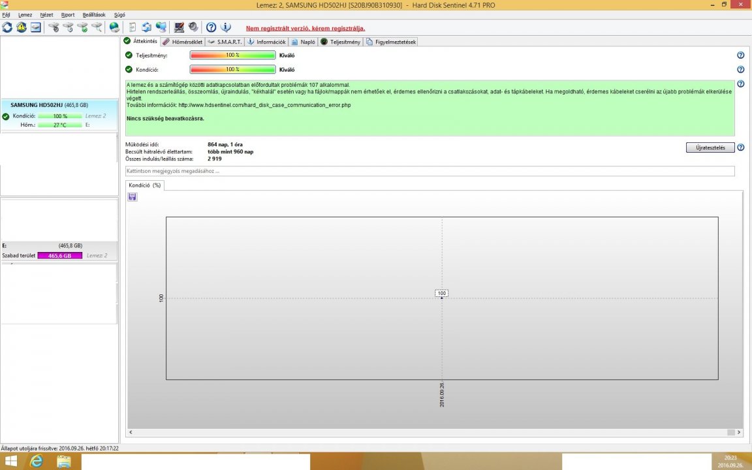Click the Kondíció 100 % bar in overview
The image size is (752, 470).
tap(232, 70)
